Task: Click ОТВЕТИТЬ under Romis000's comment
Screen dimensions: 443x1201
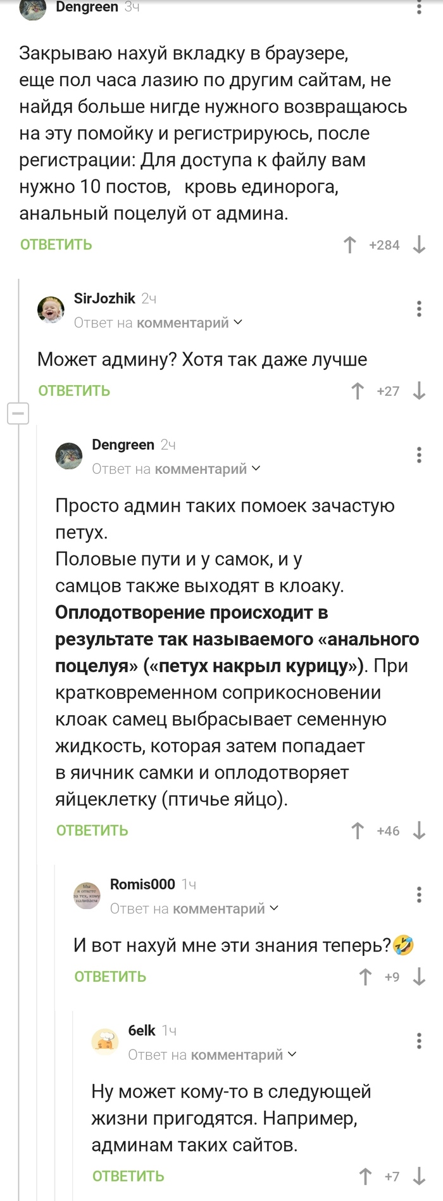Action: (110, 977)
